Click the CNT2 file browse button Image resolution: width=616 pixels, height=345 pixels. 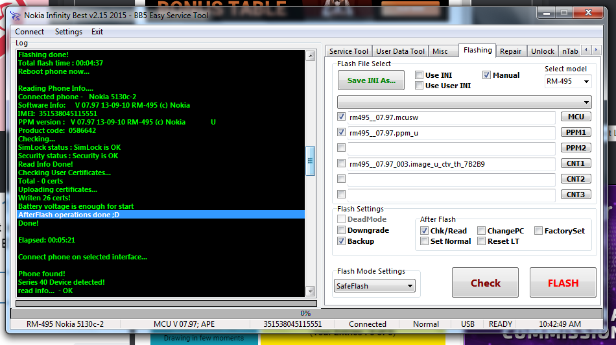[576, 179]
